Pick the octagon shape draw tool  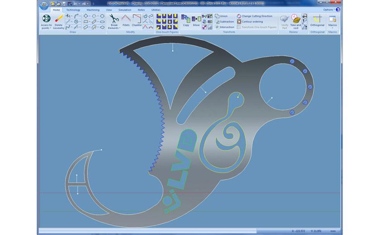(x=102, y=16)
